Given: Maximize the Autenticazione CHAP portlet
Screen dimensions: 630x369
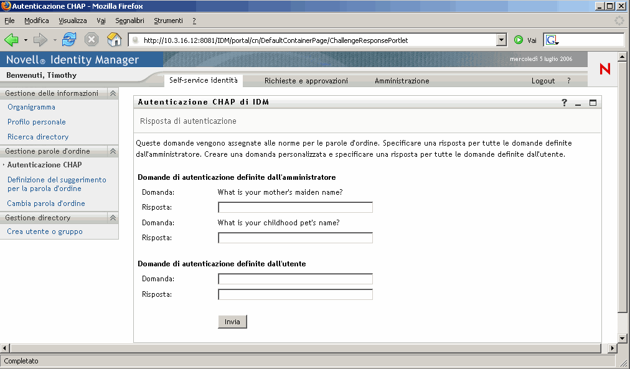Looking at the screenshot, I should click(x=593, y=103).
